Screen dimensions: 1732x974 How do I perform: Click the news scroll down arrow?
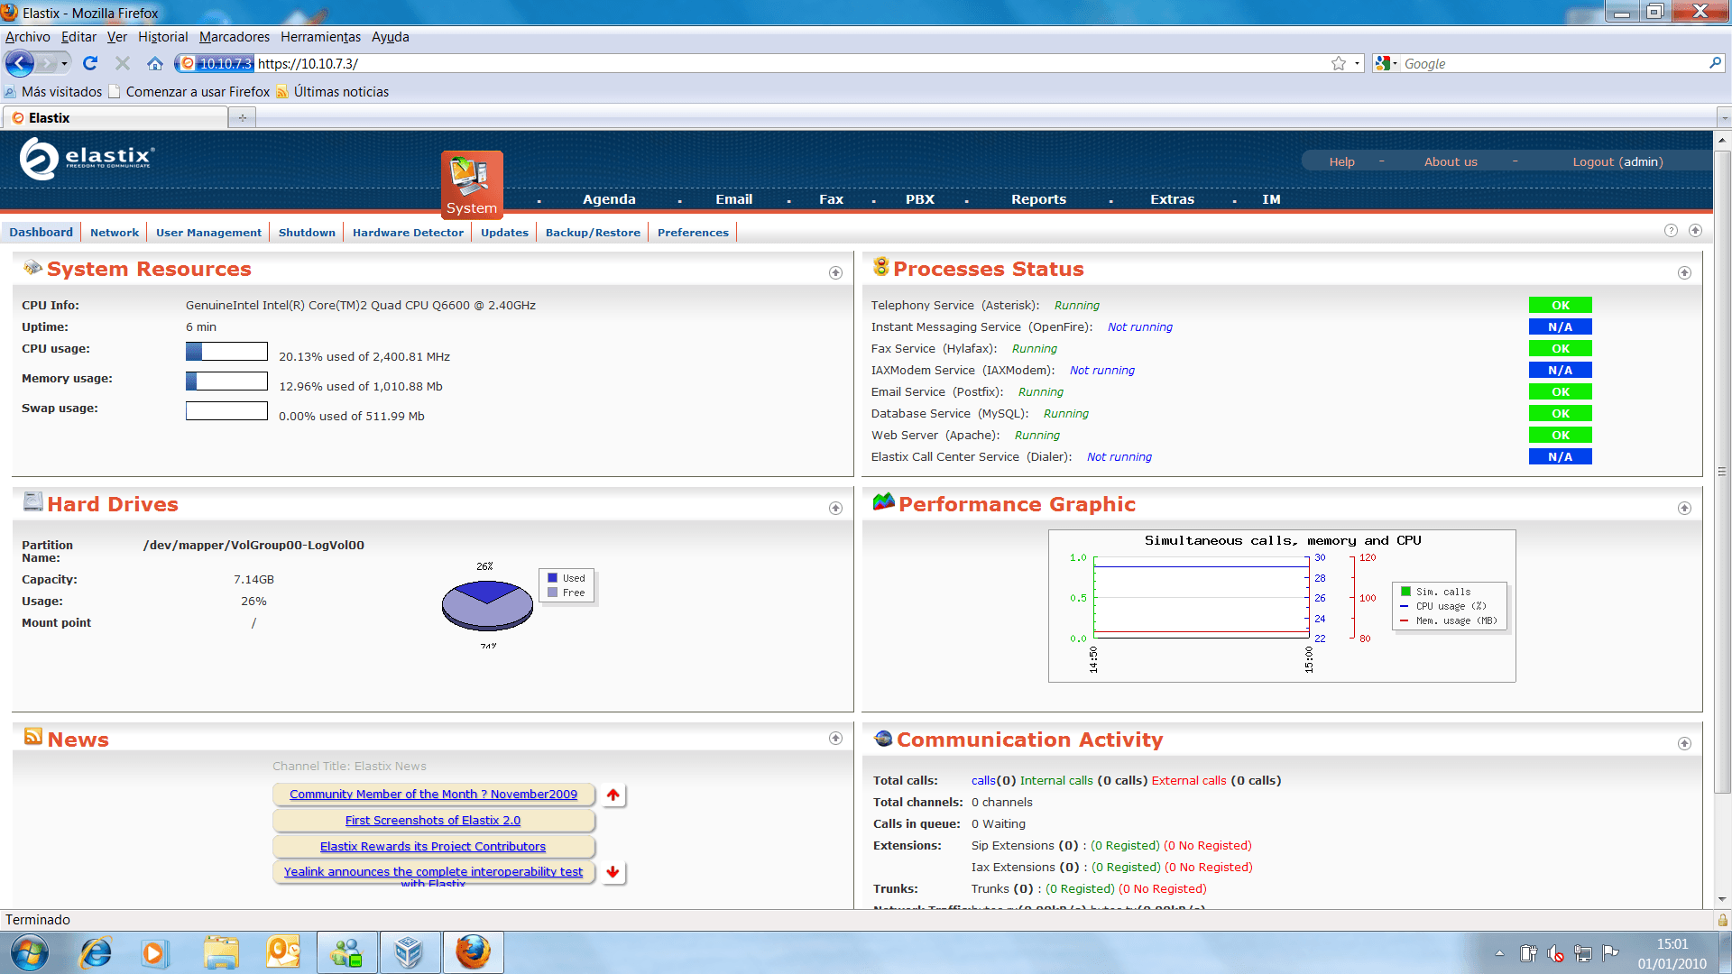(x=613, y=872)
